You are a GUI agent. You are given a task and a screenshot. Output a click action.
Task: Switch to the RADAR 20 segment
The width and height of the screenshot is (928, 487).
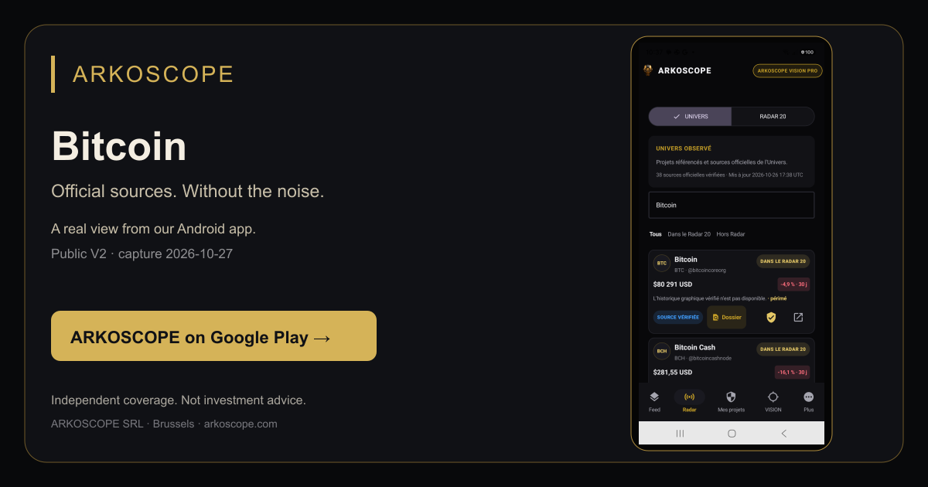[x=773, y=117]
